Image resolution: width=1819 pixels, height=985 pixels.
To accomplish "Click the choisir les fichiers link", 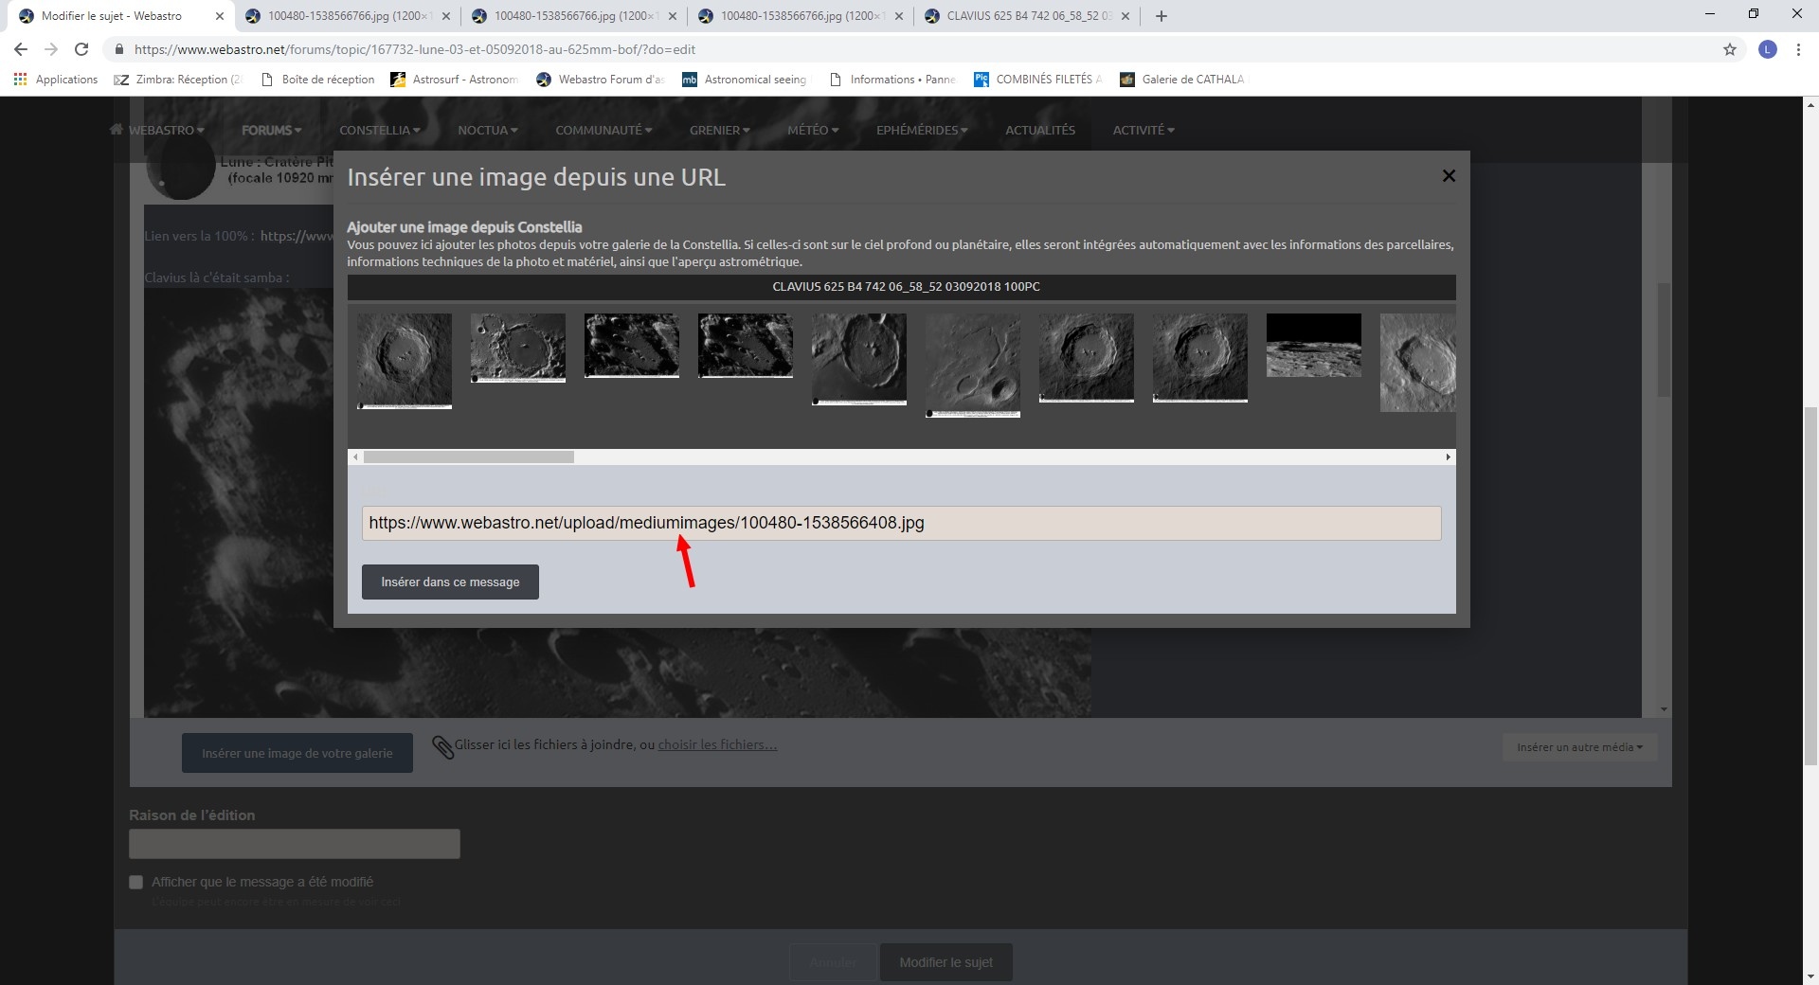I will click(x=717, y=744).
